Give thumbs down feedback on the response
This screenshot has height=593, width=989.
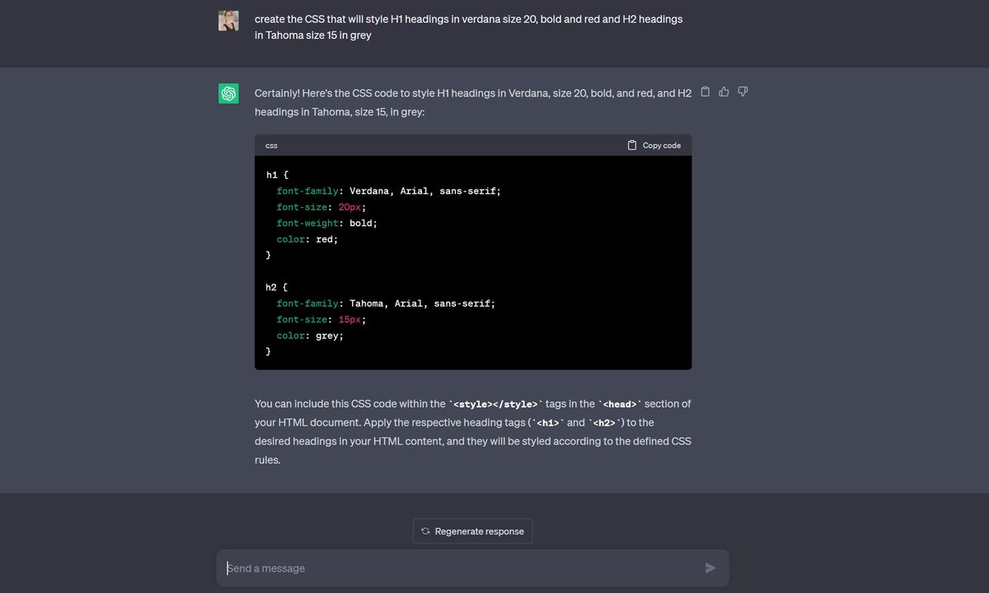pyautogui.click(x=743, y=92)
